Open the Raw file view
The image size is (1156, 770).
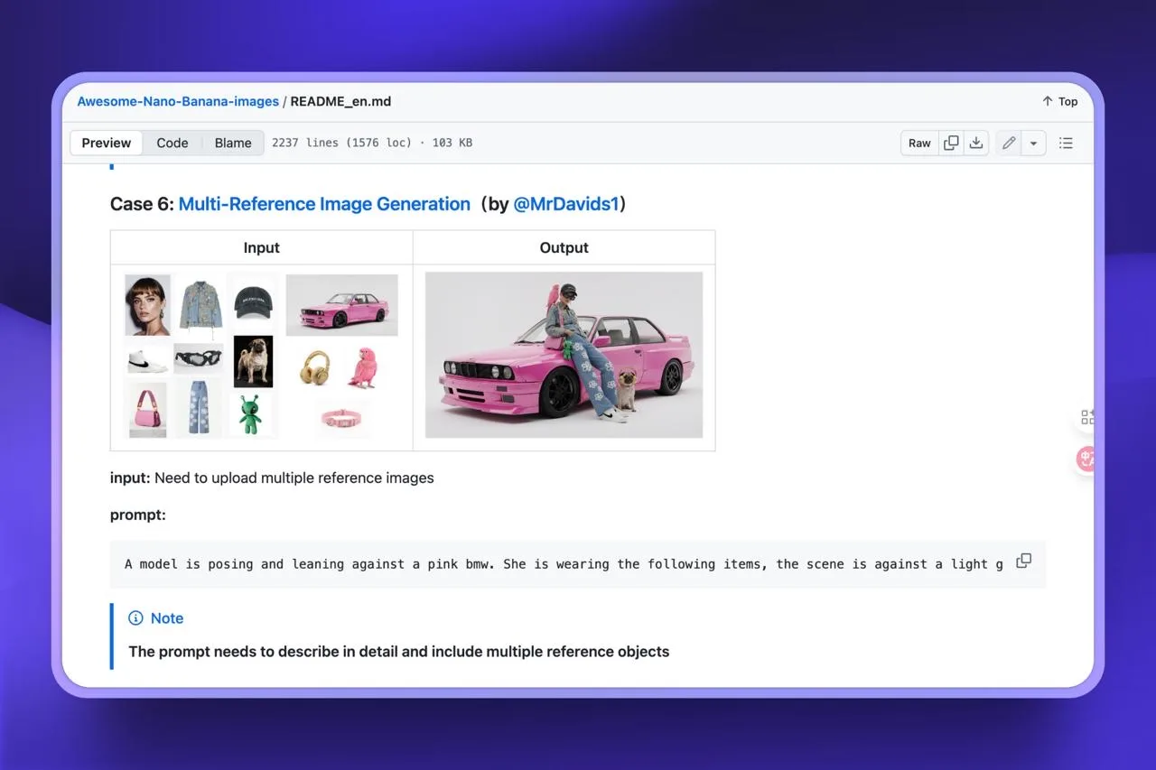pyautogui.click(x=919, y=143)
